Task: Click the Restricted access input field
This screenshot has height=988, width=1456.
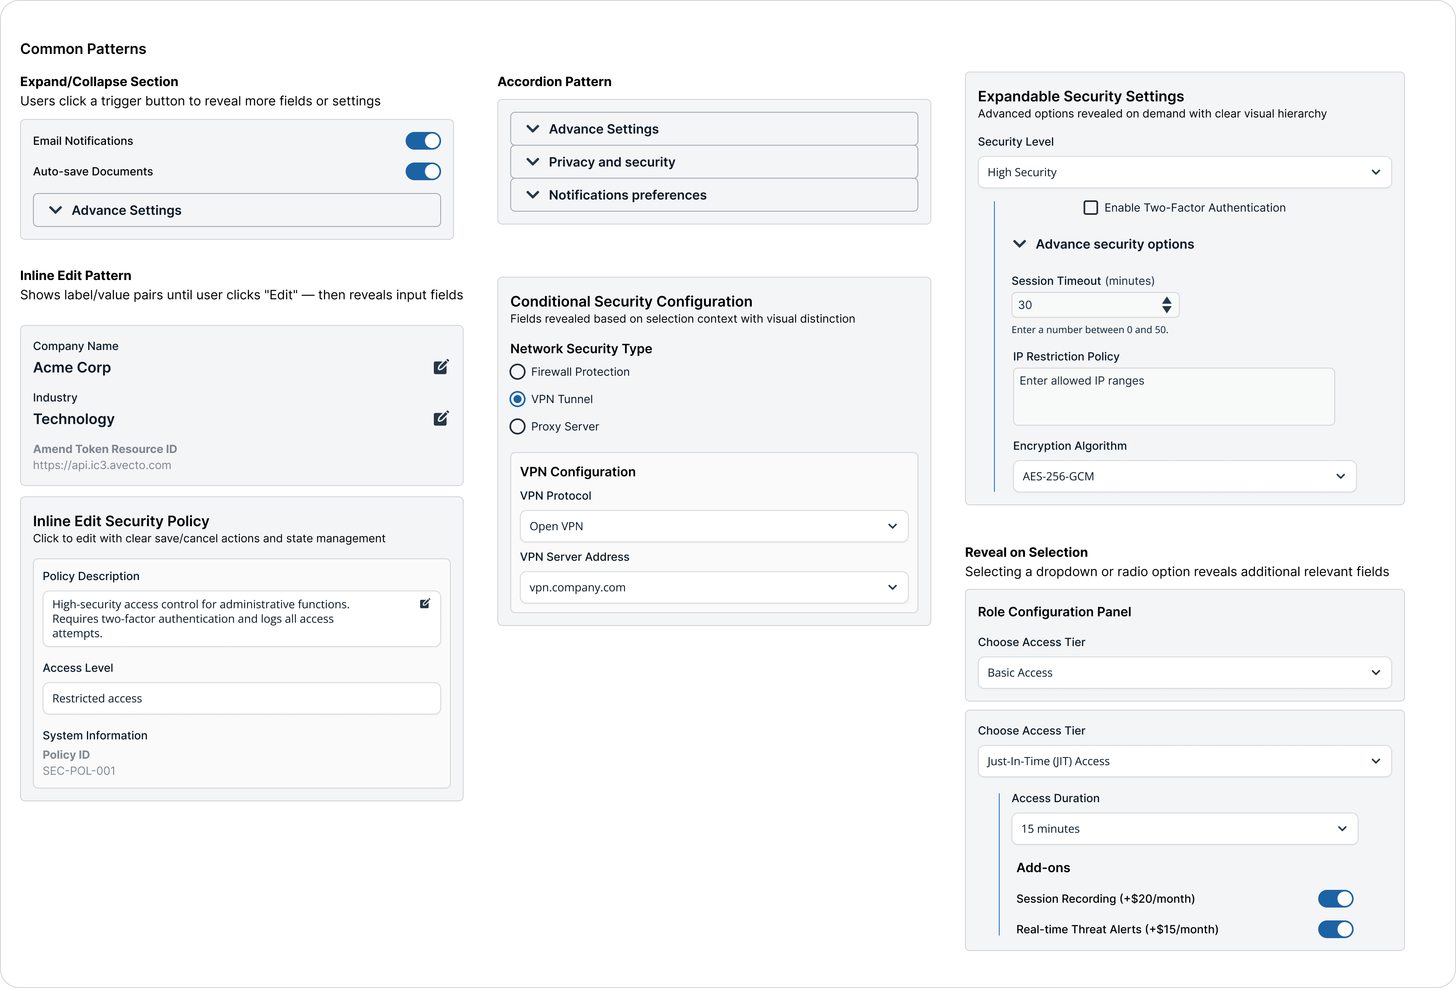Action: 241,698
